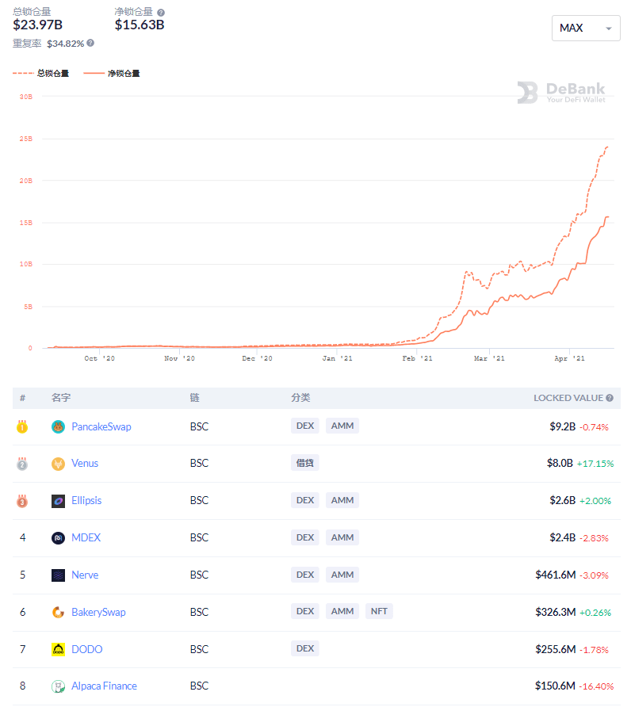631x707 pixels.
Task: Click the 分类 column header
Action: tap(301, 398)
